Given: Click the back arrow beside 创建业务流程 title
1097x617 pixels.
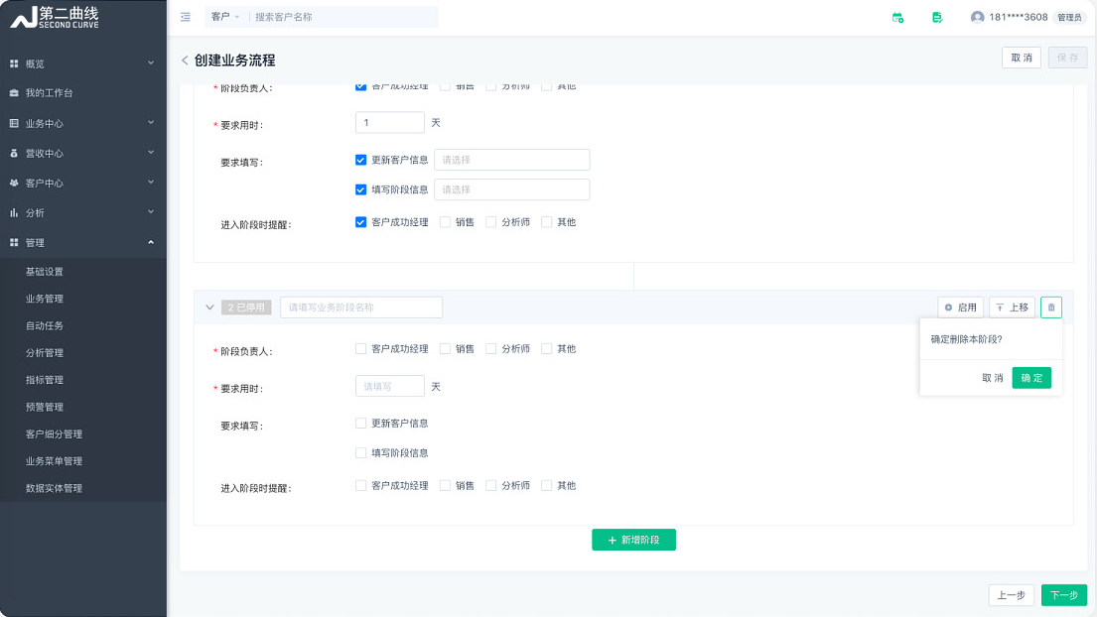Looking at the screenshot, I should [x=184, y=60].
